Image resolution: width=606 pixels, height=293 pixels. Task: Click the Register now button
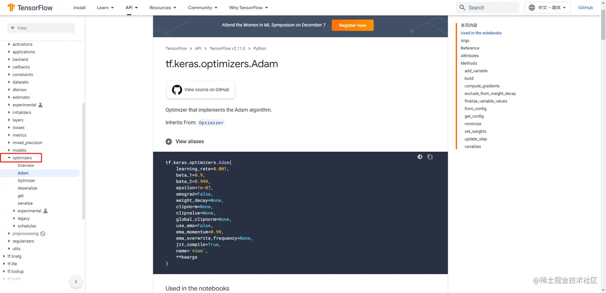tap(352, 25)
